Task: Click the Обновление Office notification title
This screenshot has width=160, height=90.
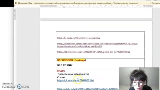Action: click(x=25, y=3)
